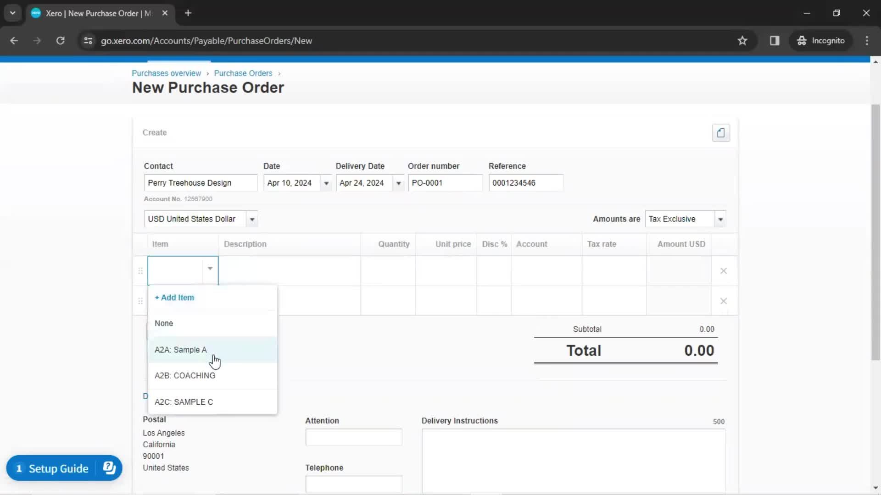Viewport: 881px width, 495px height.
Task: Select A2B: COACHING item
Action: [x=212, y=376]
